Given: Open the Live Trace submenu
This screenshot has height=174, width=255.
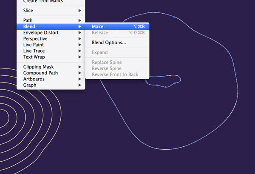Looking at the screenshot, I should tap(34, 51).
